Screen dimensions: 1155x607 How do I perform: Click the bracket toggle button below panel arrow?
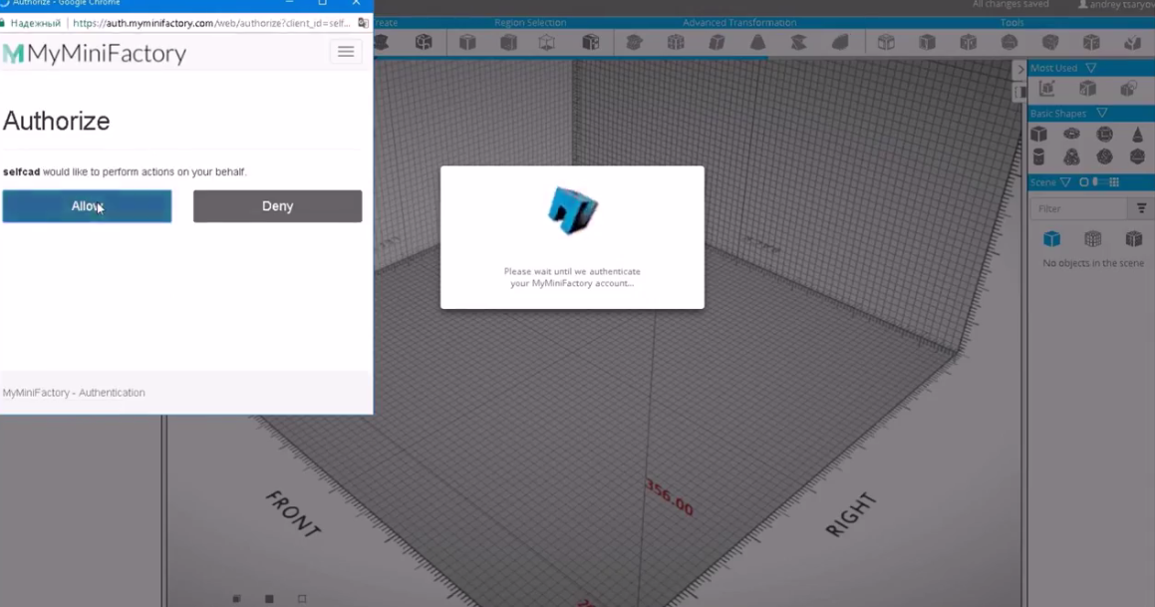[1020, 92]
